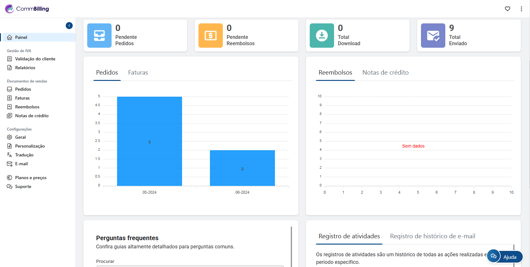Click the Procurar search field

(190, 266)
